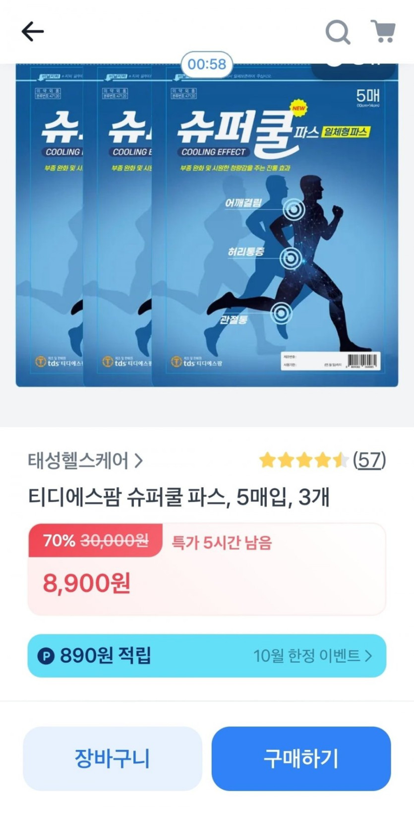
Task: Tap the star rating icons
Action: pyautogui.click(x=304, y=460)
